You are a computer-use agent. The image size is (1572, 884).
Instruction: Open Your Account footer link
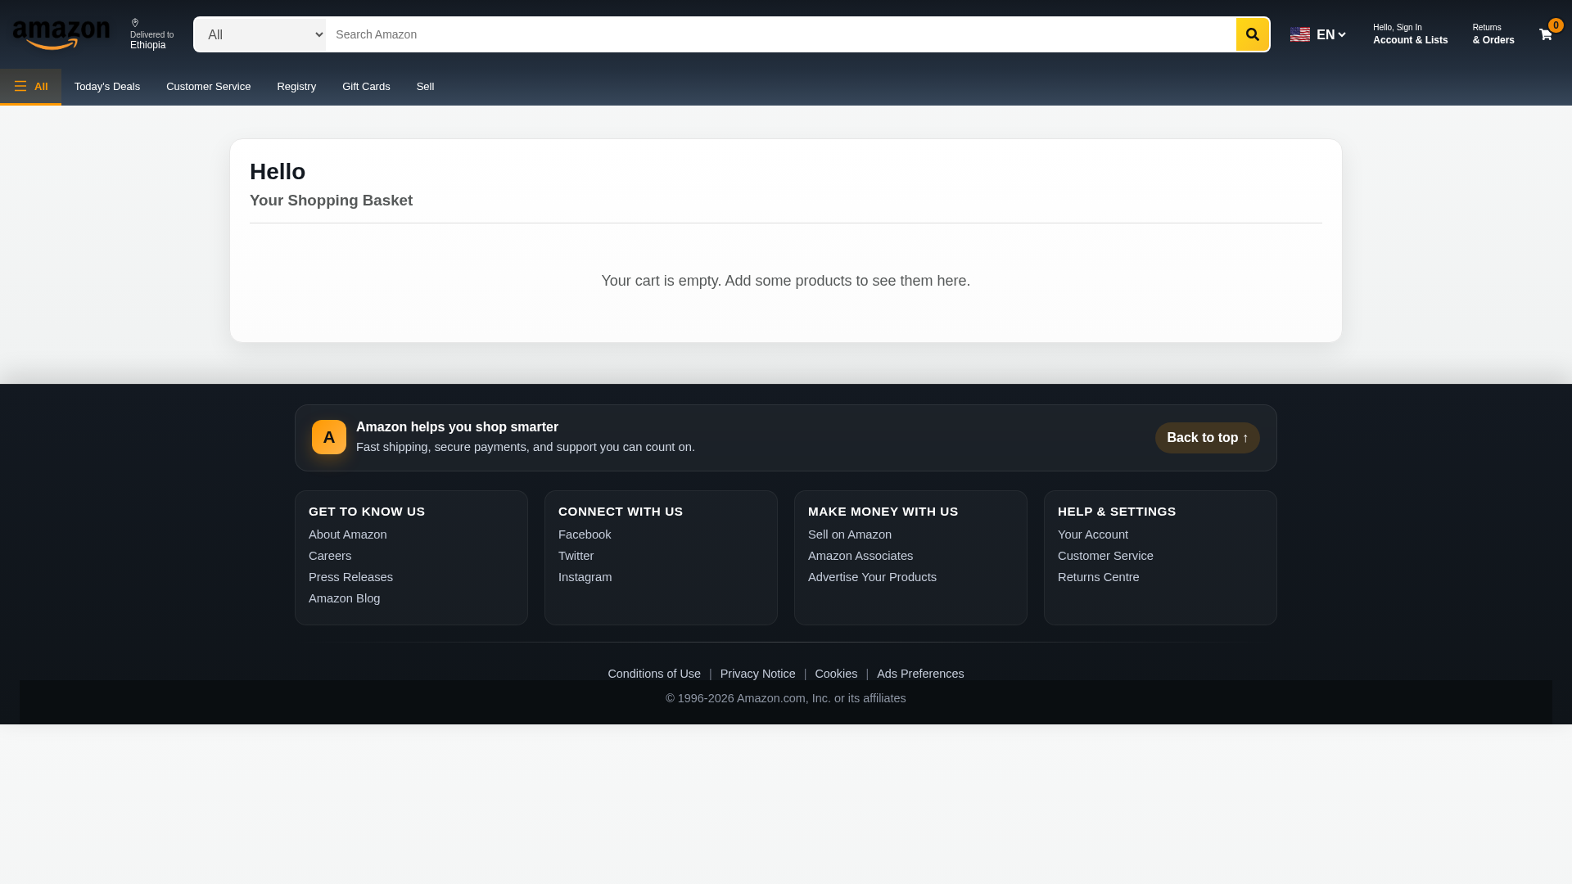[x=1092, y=534]
